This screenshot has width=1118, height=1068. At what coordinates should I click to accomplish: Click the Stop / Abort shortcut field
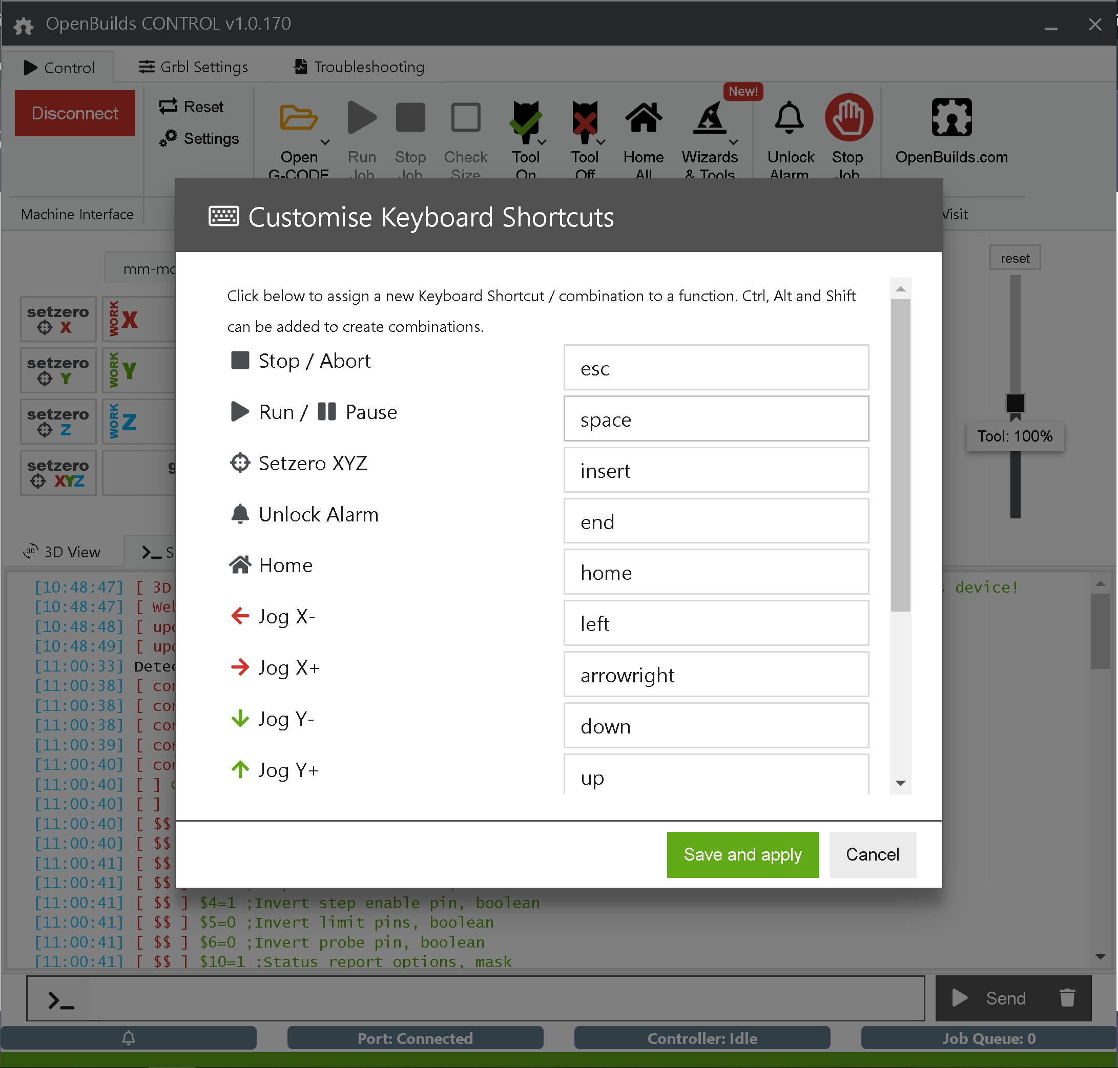[715, 367]
